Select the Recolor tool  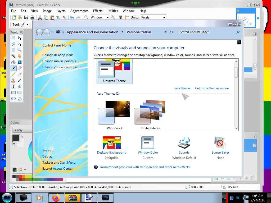coord(20,80)
